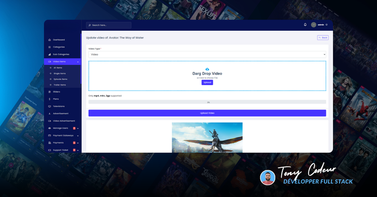Click the Televisions monitor icon
377x197 pixels.
(x=50, y=106)
